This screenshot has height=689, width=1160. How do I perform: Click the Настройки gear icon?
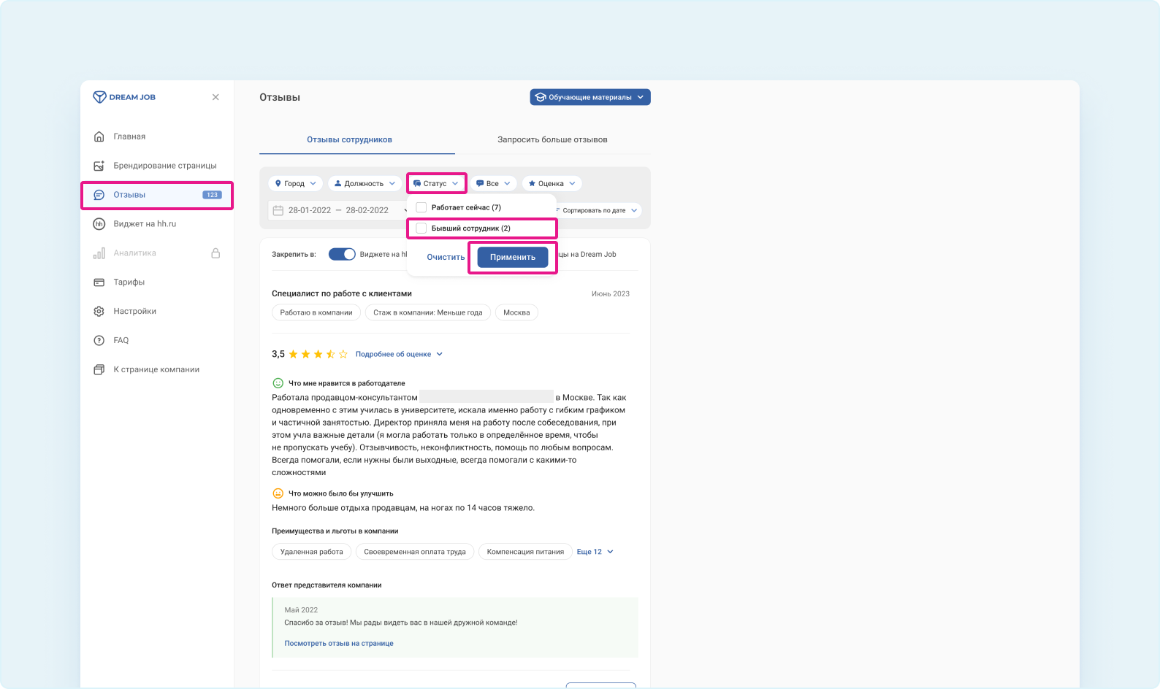(x=99, y=312)
